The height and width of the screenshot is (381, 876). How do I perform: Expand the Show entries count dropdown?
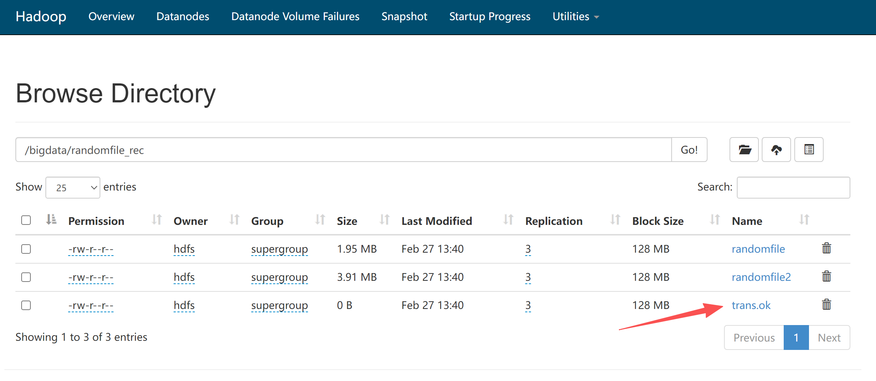[x=73, y=188]
